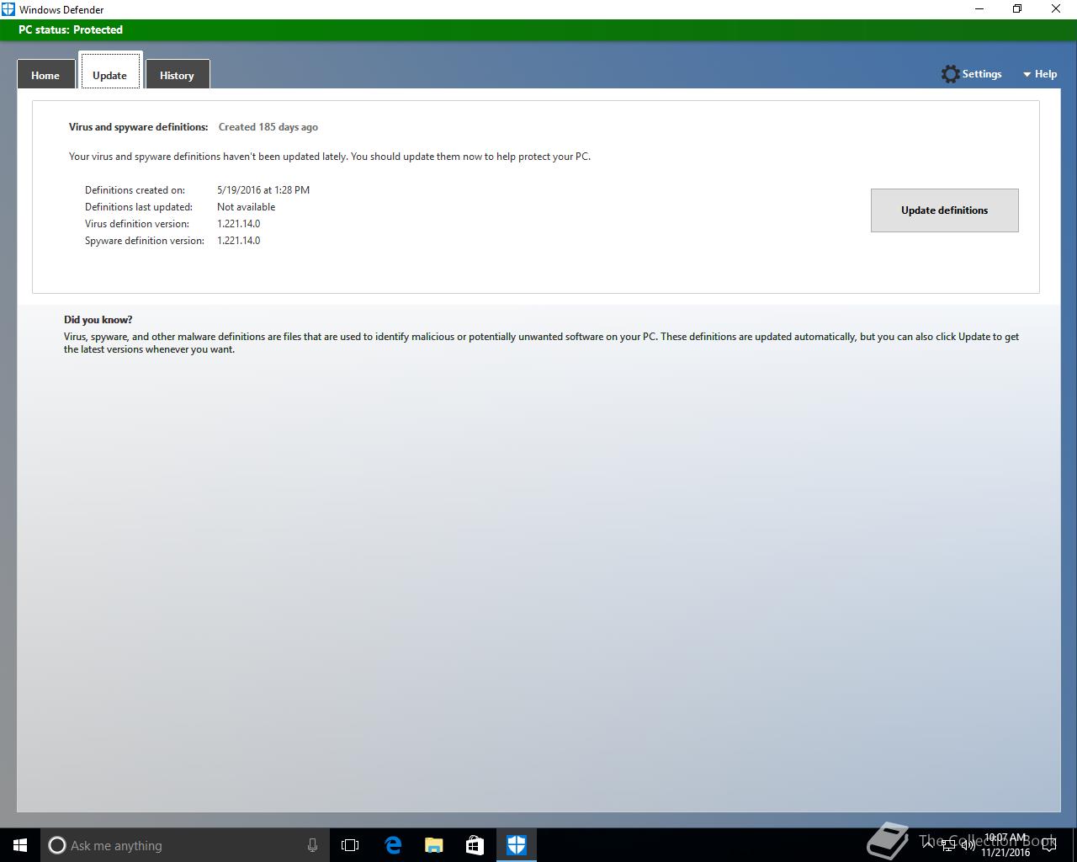Image resolution: width=1077 pixels, height=862 pixels.
Task: Click the 'Virus and spyware definitions:' label
Action: (138, 127)
